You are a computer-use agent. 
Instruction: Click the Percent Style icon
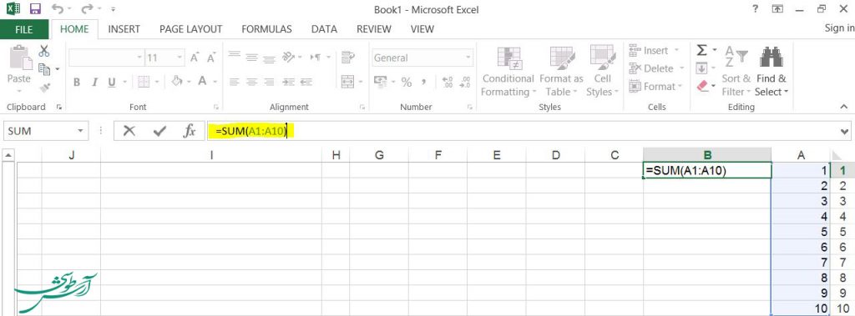[407, 83]
